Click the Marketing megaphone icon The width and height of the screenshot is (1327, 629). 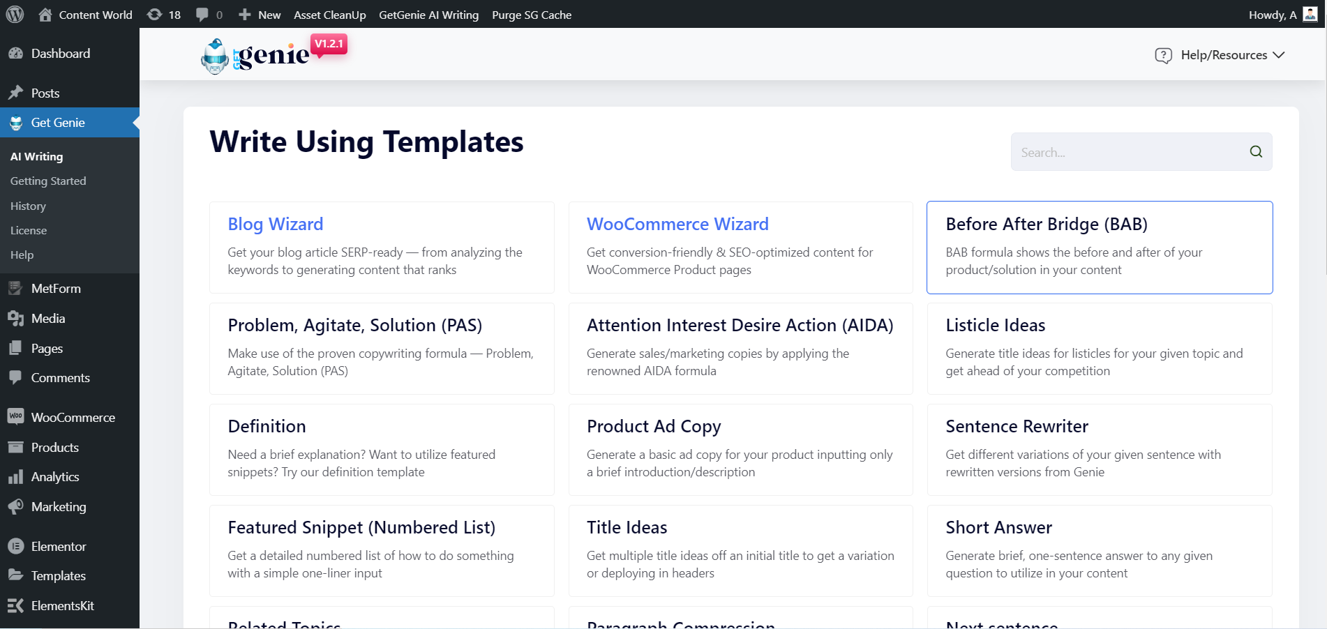tap(16, 506)
